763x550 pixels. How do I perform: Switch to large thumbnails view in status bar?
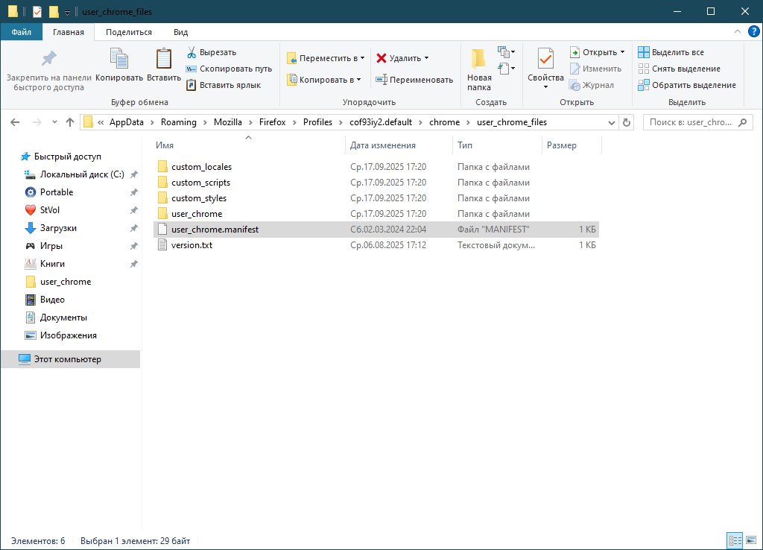click(749, 540)
